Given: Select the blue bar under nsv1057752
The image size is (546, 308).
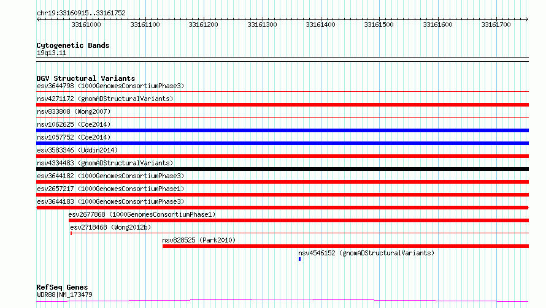Looking at the screenshot, I should (282, 143).
